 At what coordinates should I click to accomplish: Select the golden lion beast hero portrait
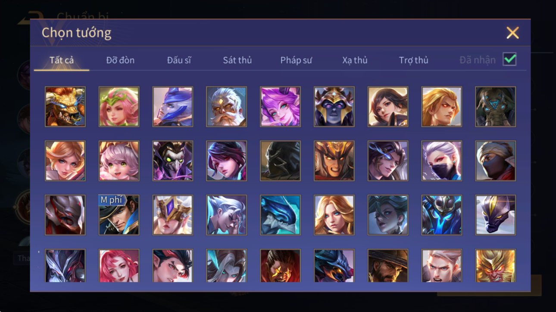tap(65, 107)
